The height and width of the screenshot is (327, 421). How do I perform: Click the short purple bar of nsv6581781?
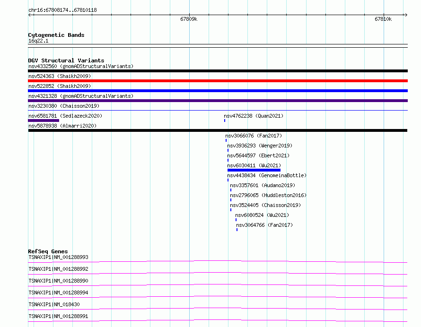(x=44, y=120)
